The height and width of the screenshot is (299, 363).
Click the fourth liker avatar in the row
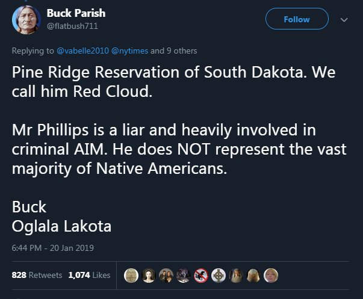coord(183,275)
